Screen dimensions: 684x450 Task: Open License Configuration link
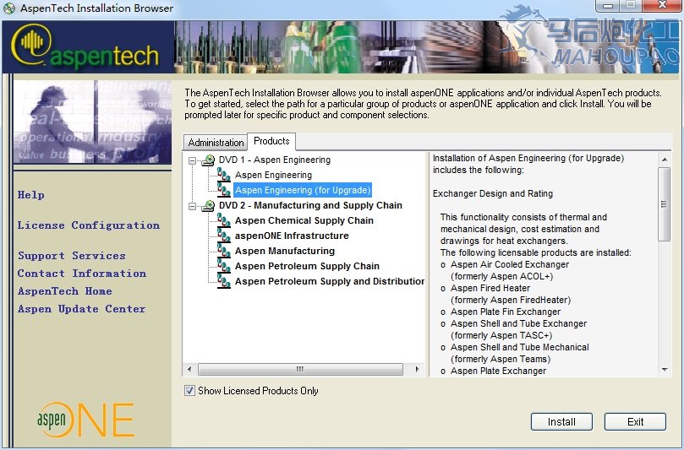(89, 225)
